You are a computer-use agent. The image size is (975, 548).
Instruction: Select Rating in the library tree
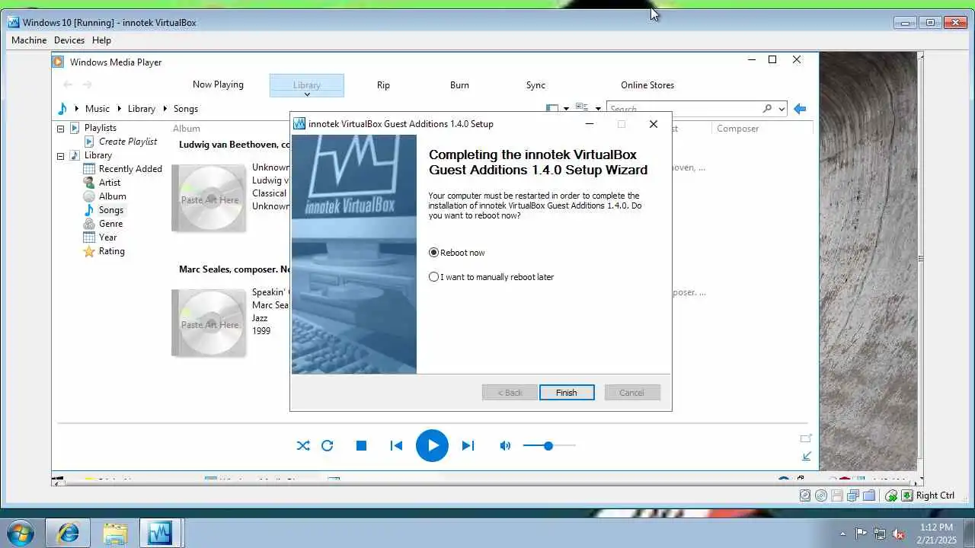(x=111, y=251)
